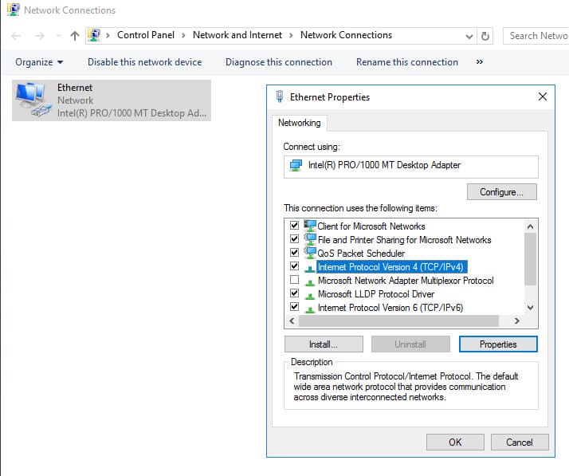Expand the address bar history dropdown
The height and width of the screenshot is (476, 569).
[468, 36]
